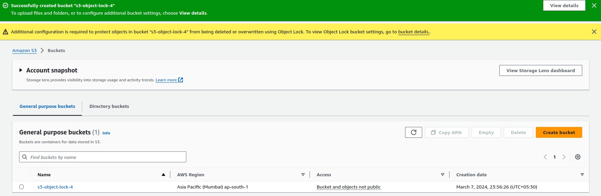
Task: Sort by Access column arrow
Action: click(442, 175)
